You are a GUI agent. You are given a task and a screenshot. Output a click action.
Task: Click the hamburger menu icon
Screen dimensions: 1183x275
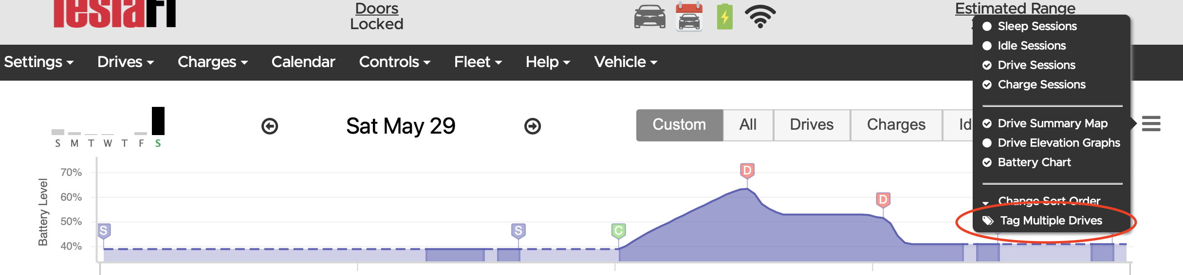(1151, 123)
